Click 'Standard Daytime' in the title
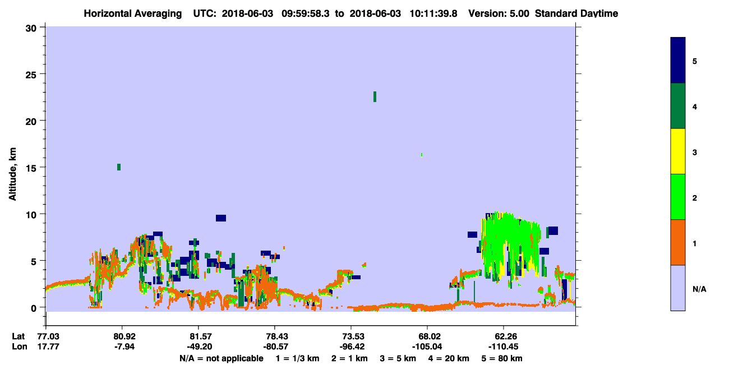Screen dimensions: 729x374 (576, 13)
